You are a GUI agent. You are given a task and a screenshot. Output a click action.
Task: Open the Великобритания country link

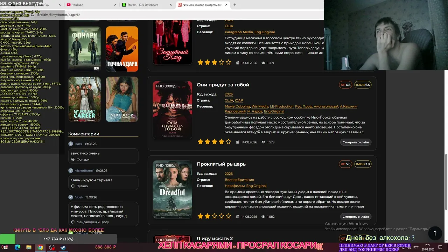click(x=239, y=180)
